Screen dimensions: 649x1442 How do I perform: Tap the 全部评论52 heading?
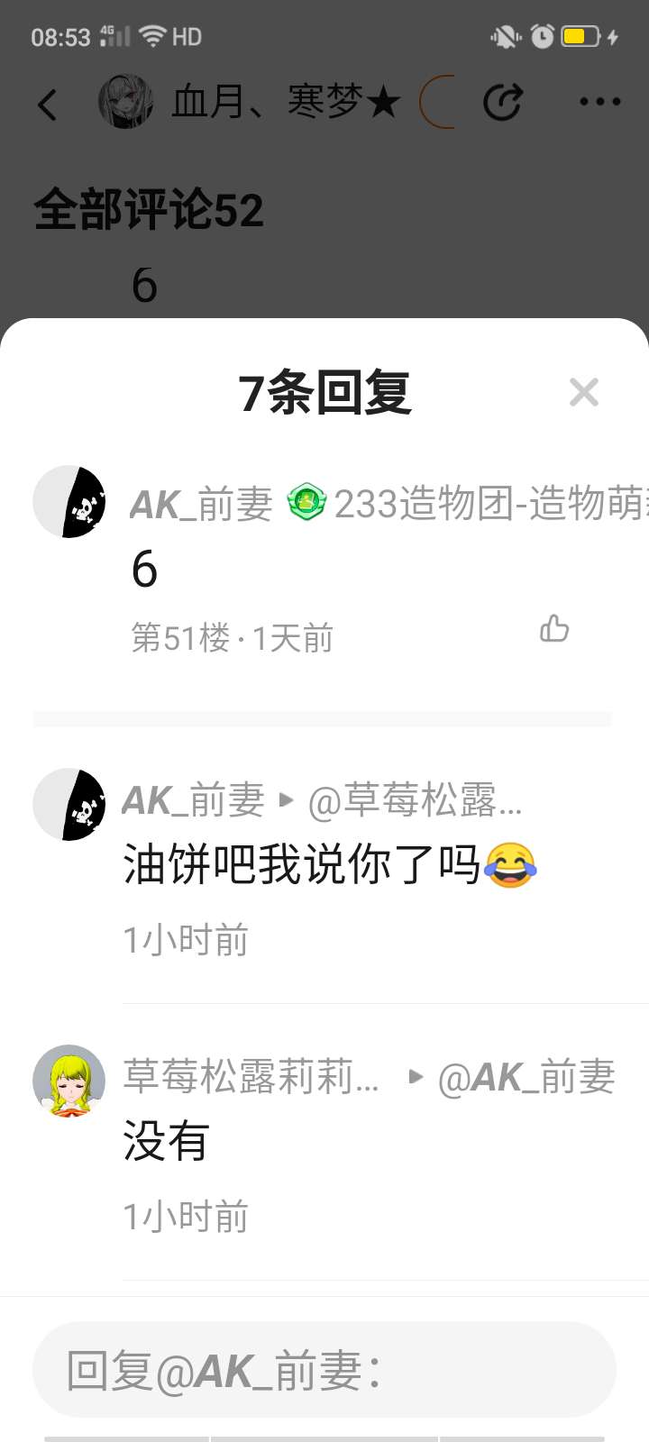[x=149, y=210]
